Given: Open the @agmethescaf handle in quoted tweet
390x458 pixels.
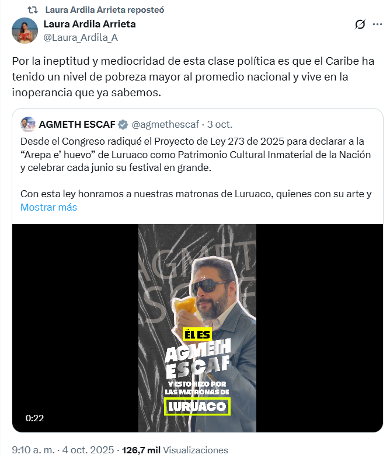Looking at the screenshot, I should [165, 124].
